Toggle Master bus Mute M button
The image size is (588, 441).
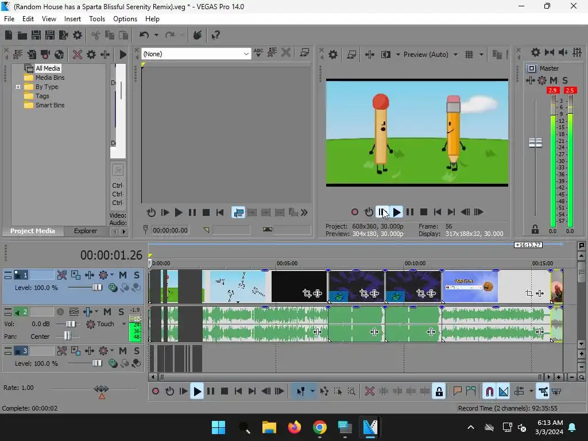click(554, 80)
